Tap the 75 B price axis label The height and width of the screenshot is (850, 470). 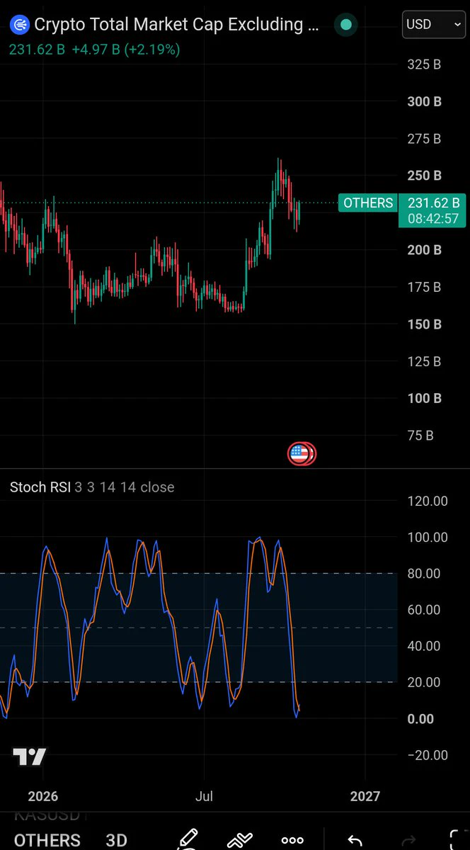[420, 436]
